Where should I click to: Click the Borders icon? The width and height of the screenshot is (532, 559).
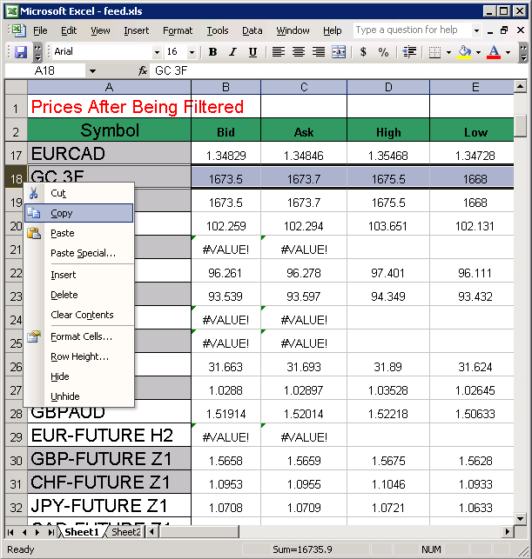click(x=434, y=52)
